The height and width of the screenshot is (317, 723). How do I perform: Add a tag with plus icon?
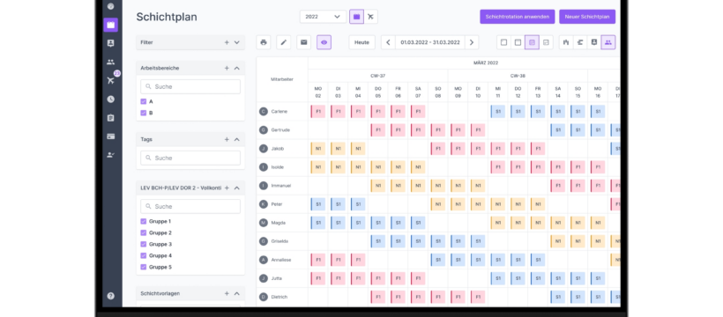[x=227, y=139]
